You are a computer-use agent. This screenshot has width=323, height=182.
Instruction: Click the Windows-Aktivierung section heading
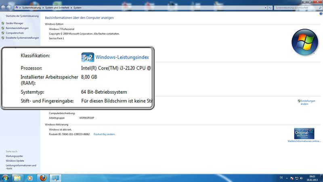tap(57, 125)
